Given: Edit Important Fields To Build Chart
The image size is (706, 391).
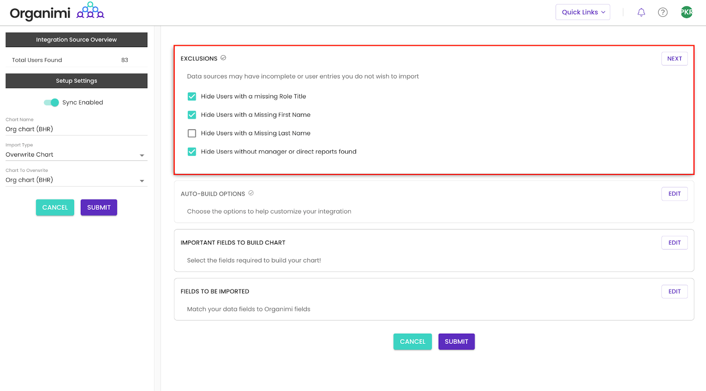Looking at the screenshot, I should (x=674, y=243).
